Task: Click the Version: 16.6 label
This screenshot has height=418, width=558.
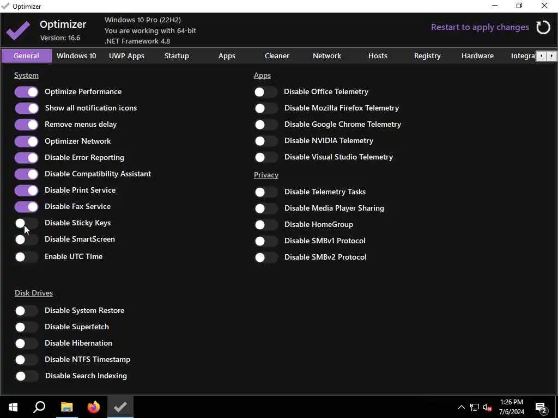Action: 60,38
